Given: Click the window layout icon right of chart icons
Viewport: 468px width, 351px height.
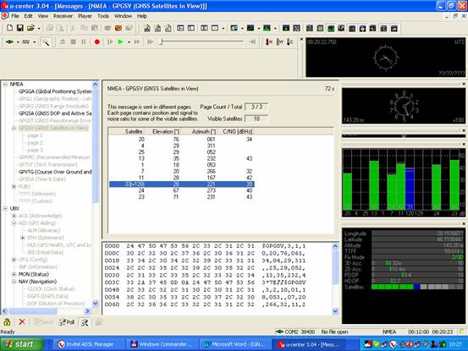Looking at the screenshot, I should coord(180,28).
